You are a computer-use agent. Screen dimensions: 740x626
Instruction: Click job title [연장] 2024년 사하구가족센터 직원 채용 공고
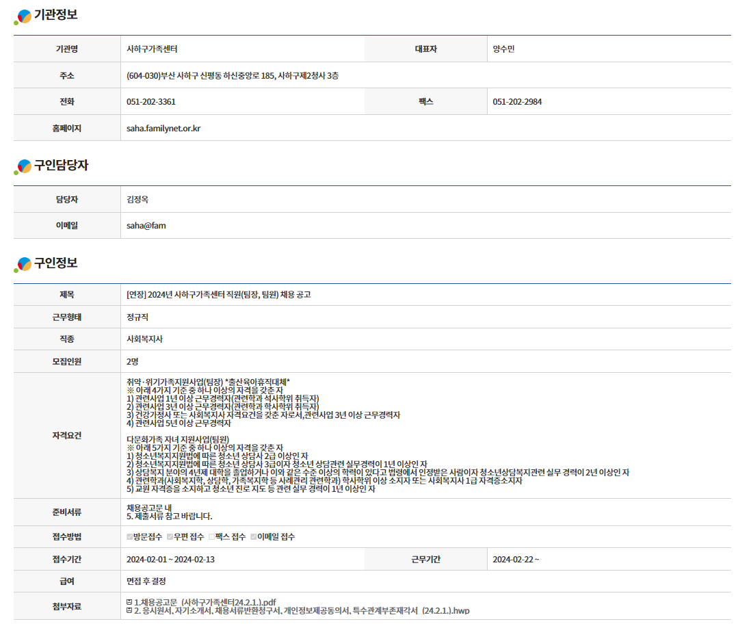(x=218, y=295)
